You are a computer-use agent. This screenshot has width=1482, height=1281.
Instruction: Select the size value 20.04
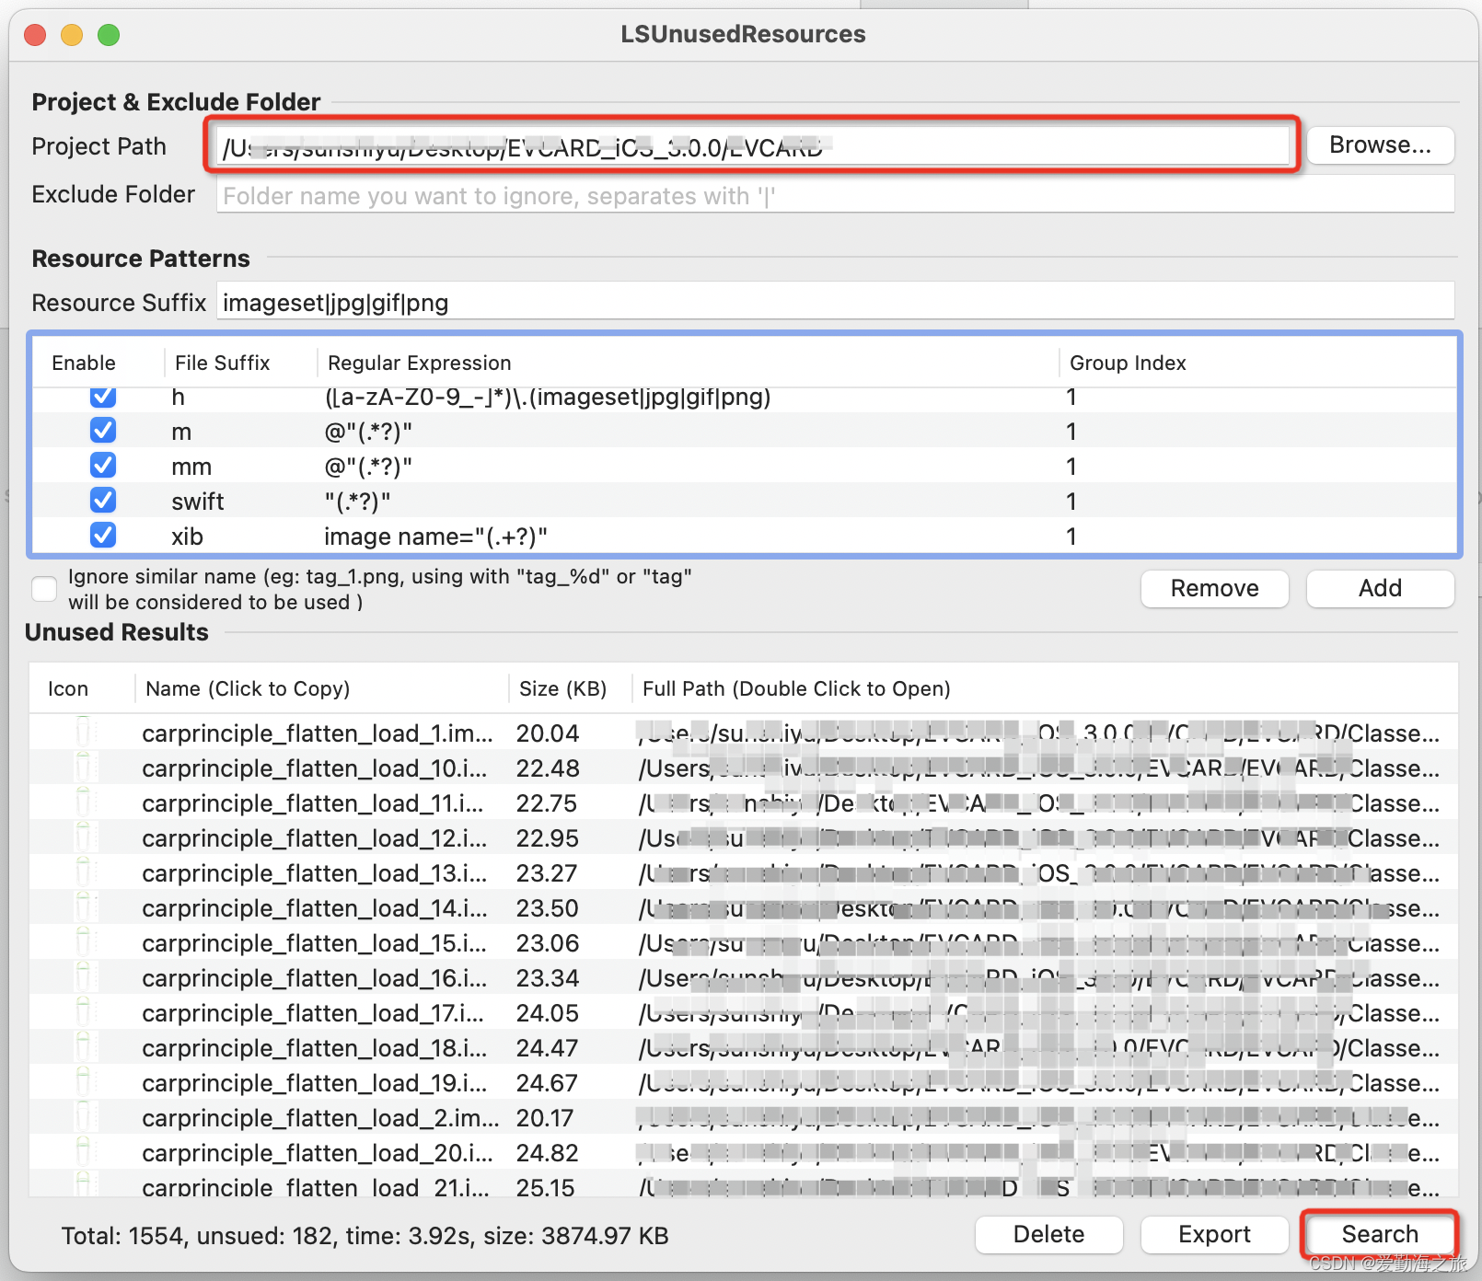548,733
